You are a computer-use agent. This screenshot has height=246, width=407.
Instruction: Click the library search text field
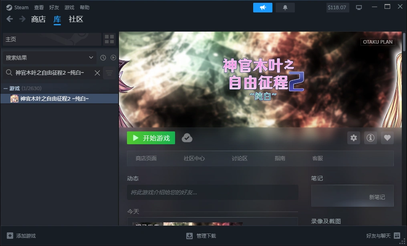pyautogui.click(x=52, y=73)
